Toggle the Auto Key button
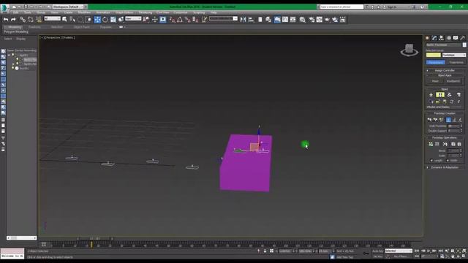This screenshot has width=468, height=263. point(377,251)
